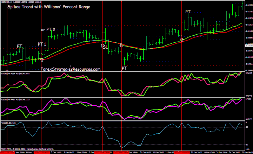Click the 1.60055 price axis label

pos(249,64)
